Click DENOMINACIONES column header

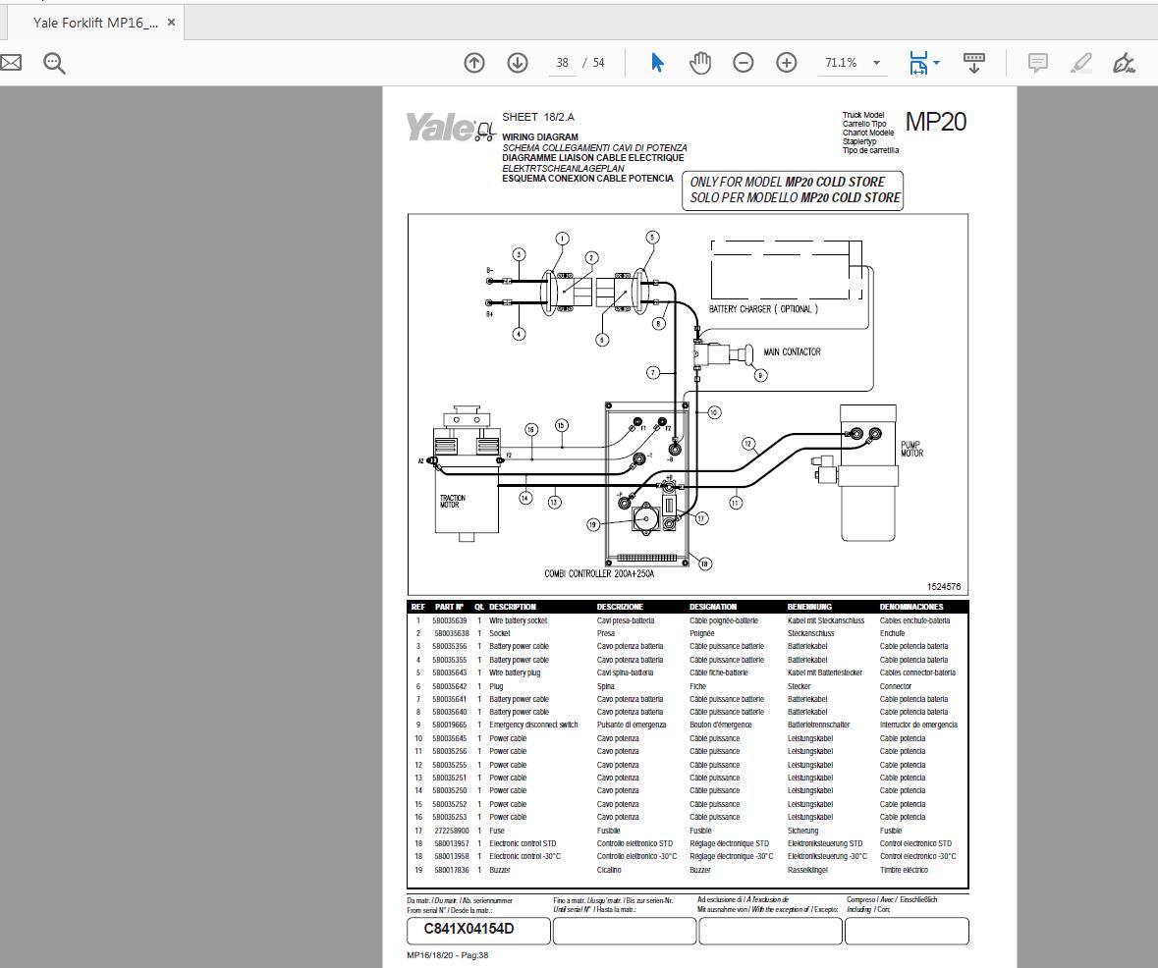pos(911,607)
